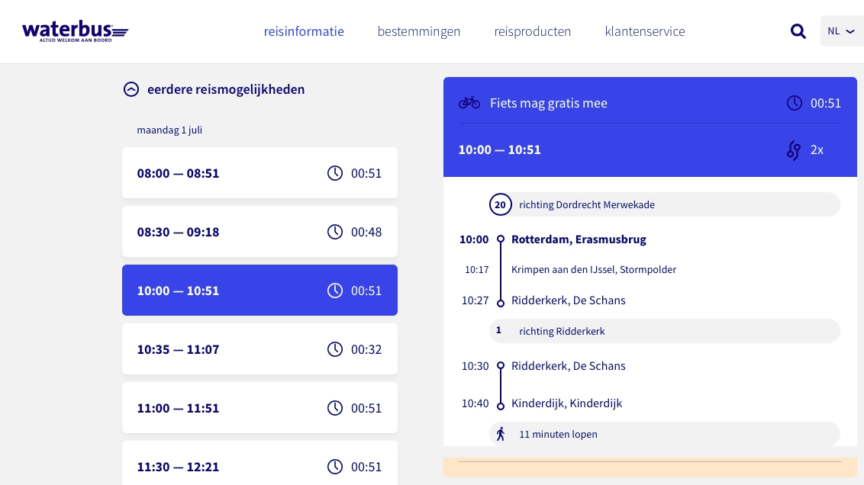Click the Waterbus logo
The image size is (864, 485).
[75, 31]
